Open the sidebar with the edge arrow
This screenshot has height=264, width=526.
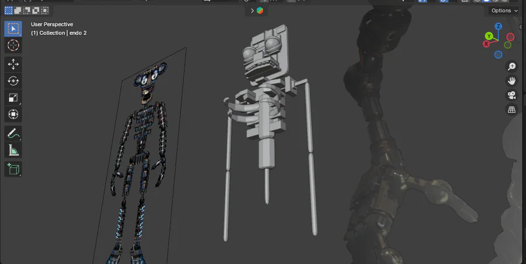tap(521, 27)
